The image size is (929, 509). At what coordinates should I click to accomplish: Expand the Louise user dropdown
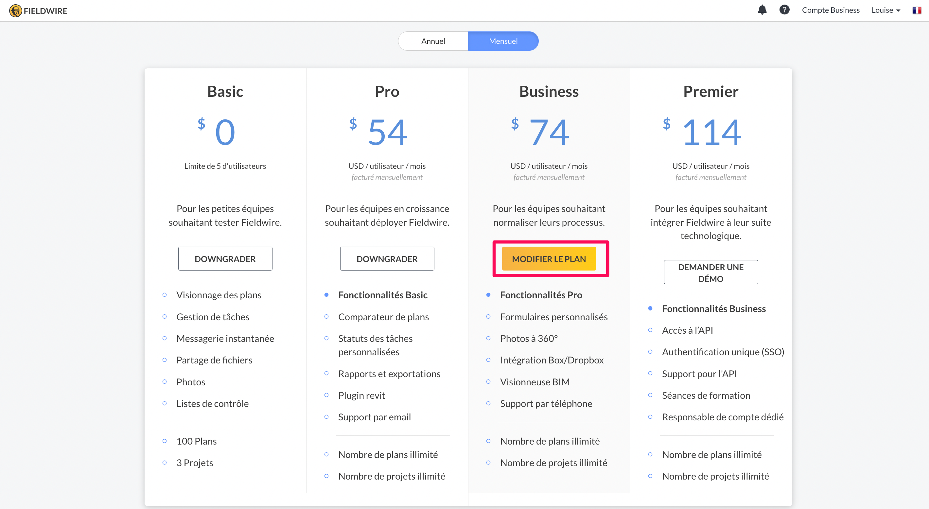coord(882,10)
